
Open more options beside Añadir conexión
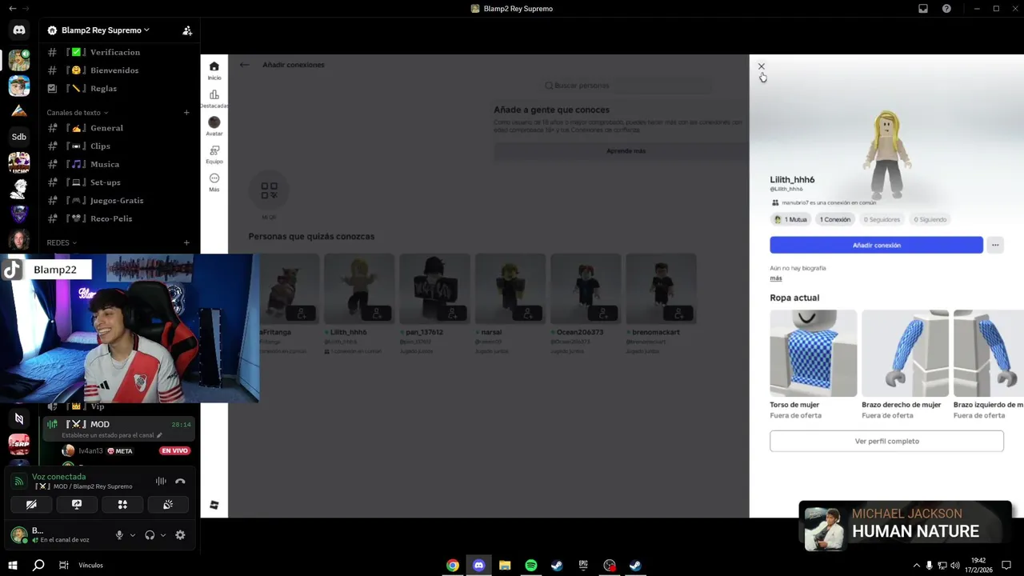(x=994, y=246)
